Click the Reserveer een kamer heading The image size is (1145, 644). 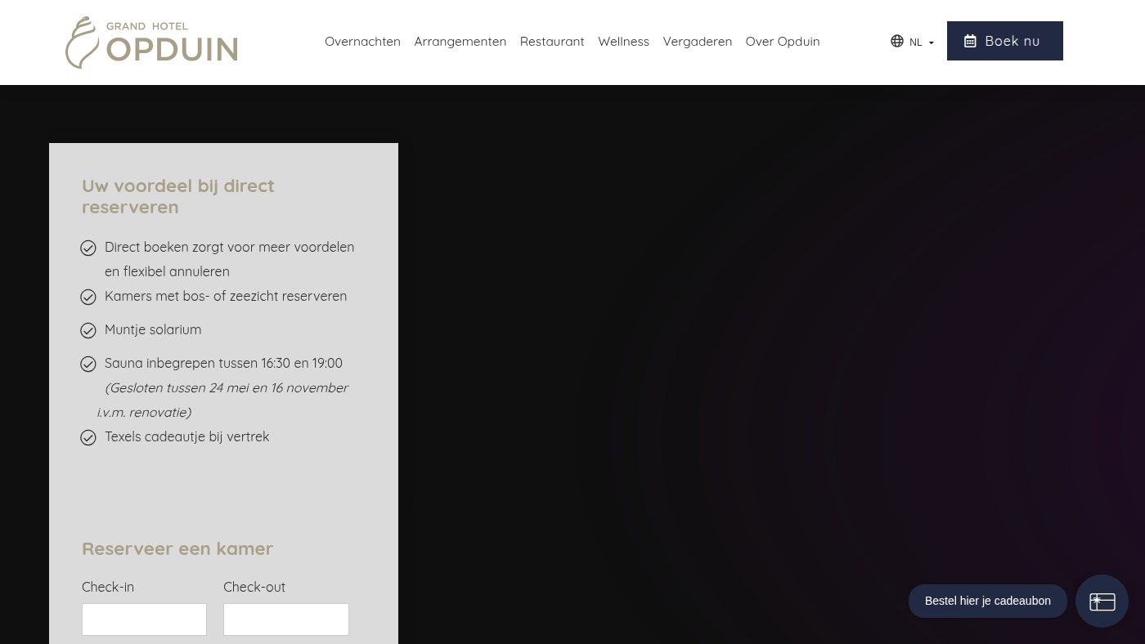(177, 548)
